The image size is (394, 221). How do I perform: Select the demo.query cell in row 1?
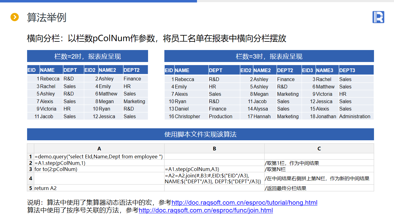click(x=98, y=157)
